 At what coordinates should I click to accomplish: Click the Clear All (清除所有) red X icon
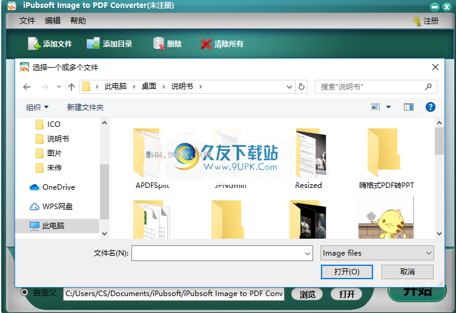coord(206,44)
